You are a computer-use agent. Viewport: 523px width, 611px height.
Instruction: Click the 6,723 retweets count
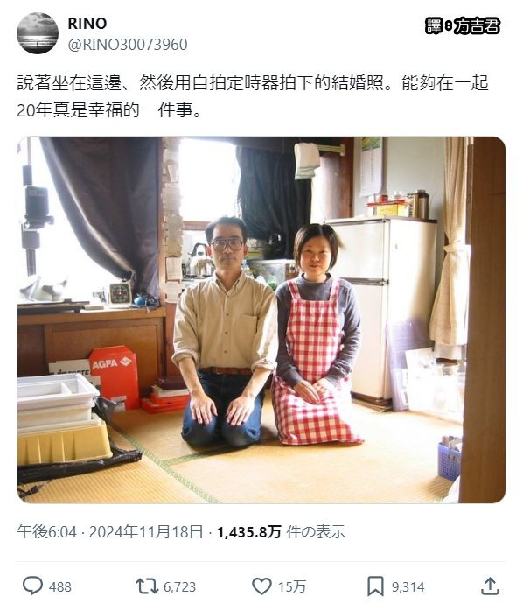179,586
